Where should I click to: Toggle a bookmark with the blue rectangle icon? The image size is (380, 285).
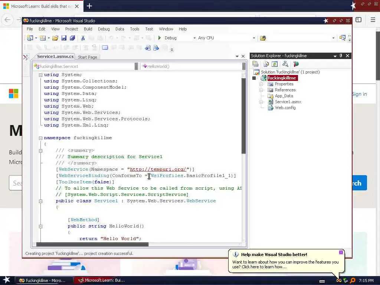[105, 47]
